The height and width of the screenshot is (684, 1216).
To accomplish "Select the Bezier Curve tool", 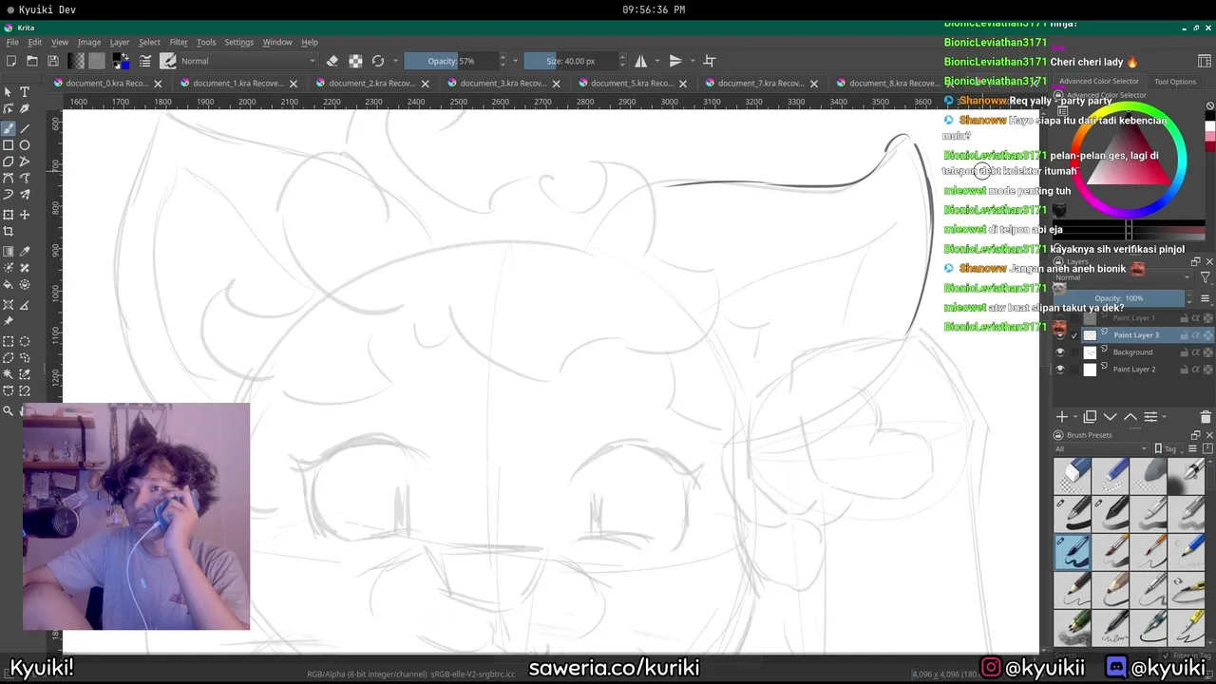I will (x=9, y=179).
